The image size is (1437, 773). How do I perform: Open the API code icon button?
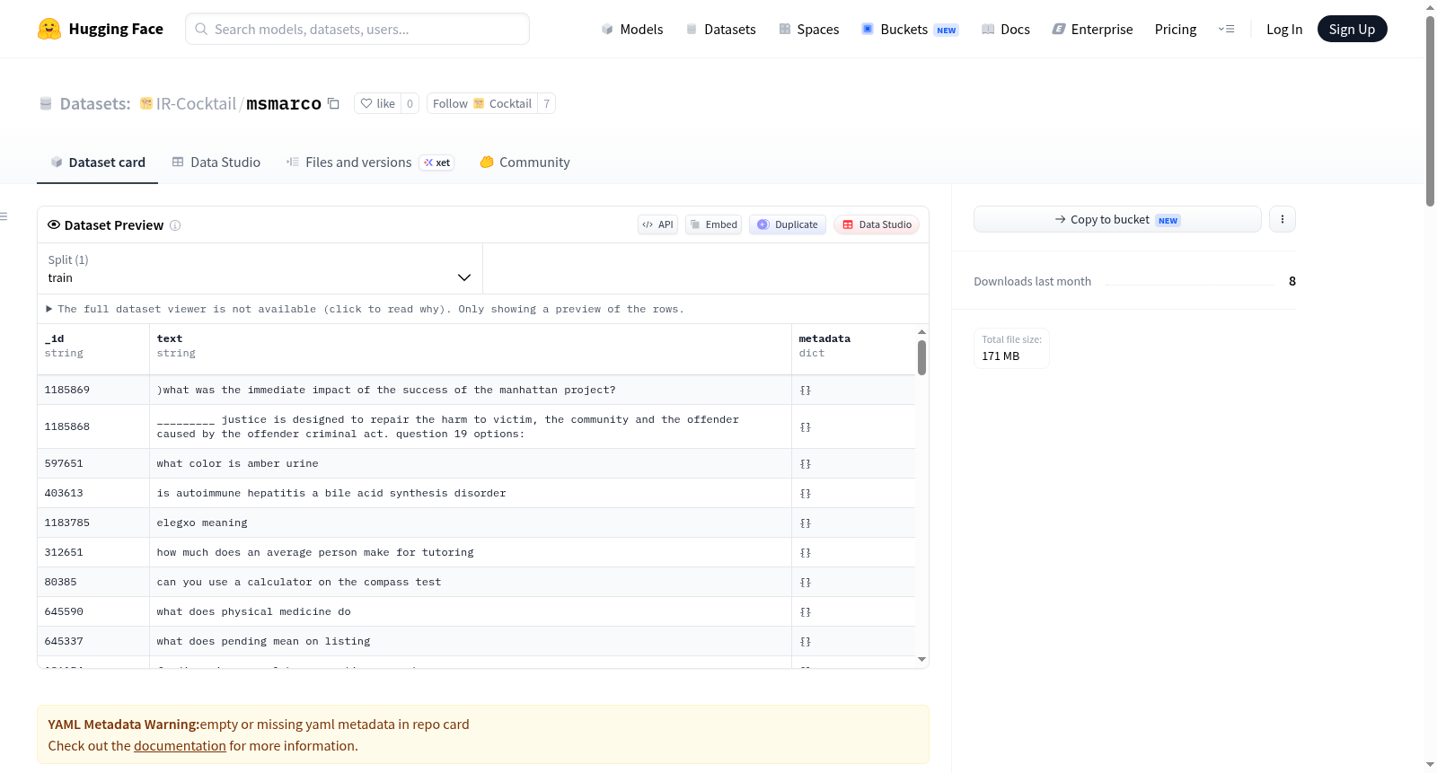pyautogui.click(x=657, y=224)
